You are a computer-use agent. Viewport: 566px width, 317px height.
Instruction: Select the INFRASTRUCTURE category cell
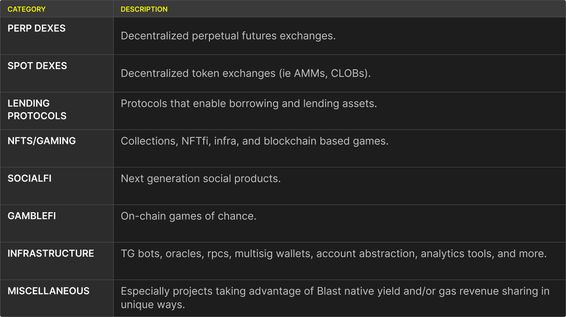click(x=51, y=254)
